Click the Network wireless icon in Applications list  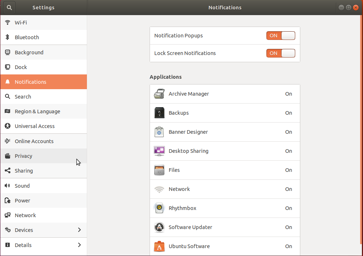pos(159,189)
